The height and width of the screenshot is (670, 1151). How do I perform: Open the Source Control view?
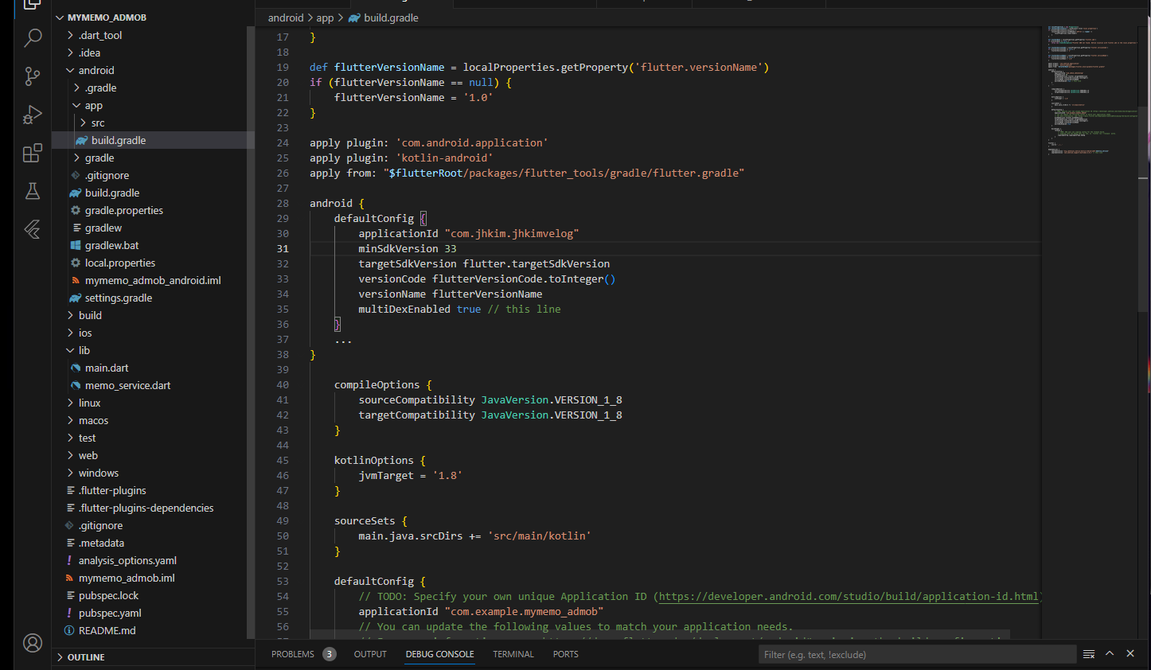pos(33,76)
